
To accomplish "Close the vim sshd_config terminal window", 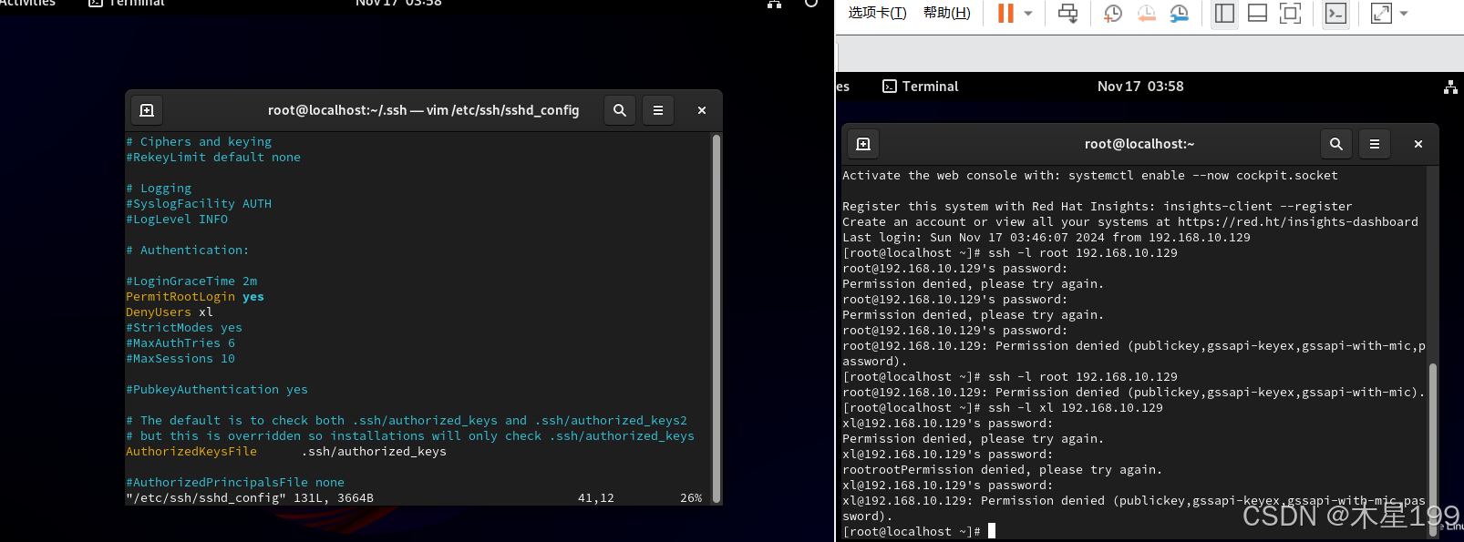I will point(702,110).
